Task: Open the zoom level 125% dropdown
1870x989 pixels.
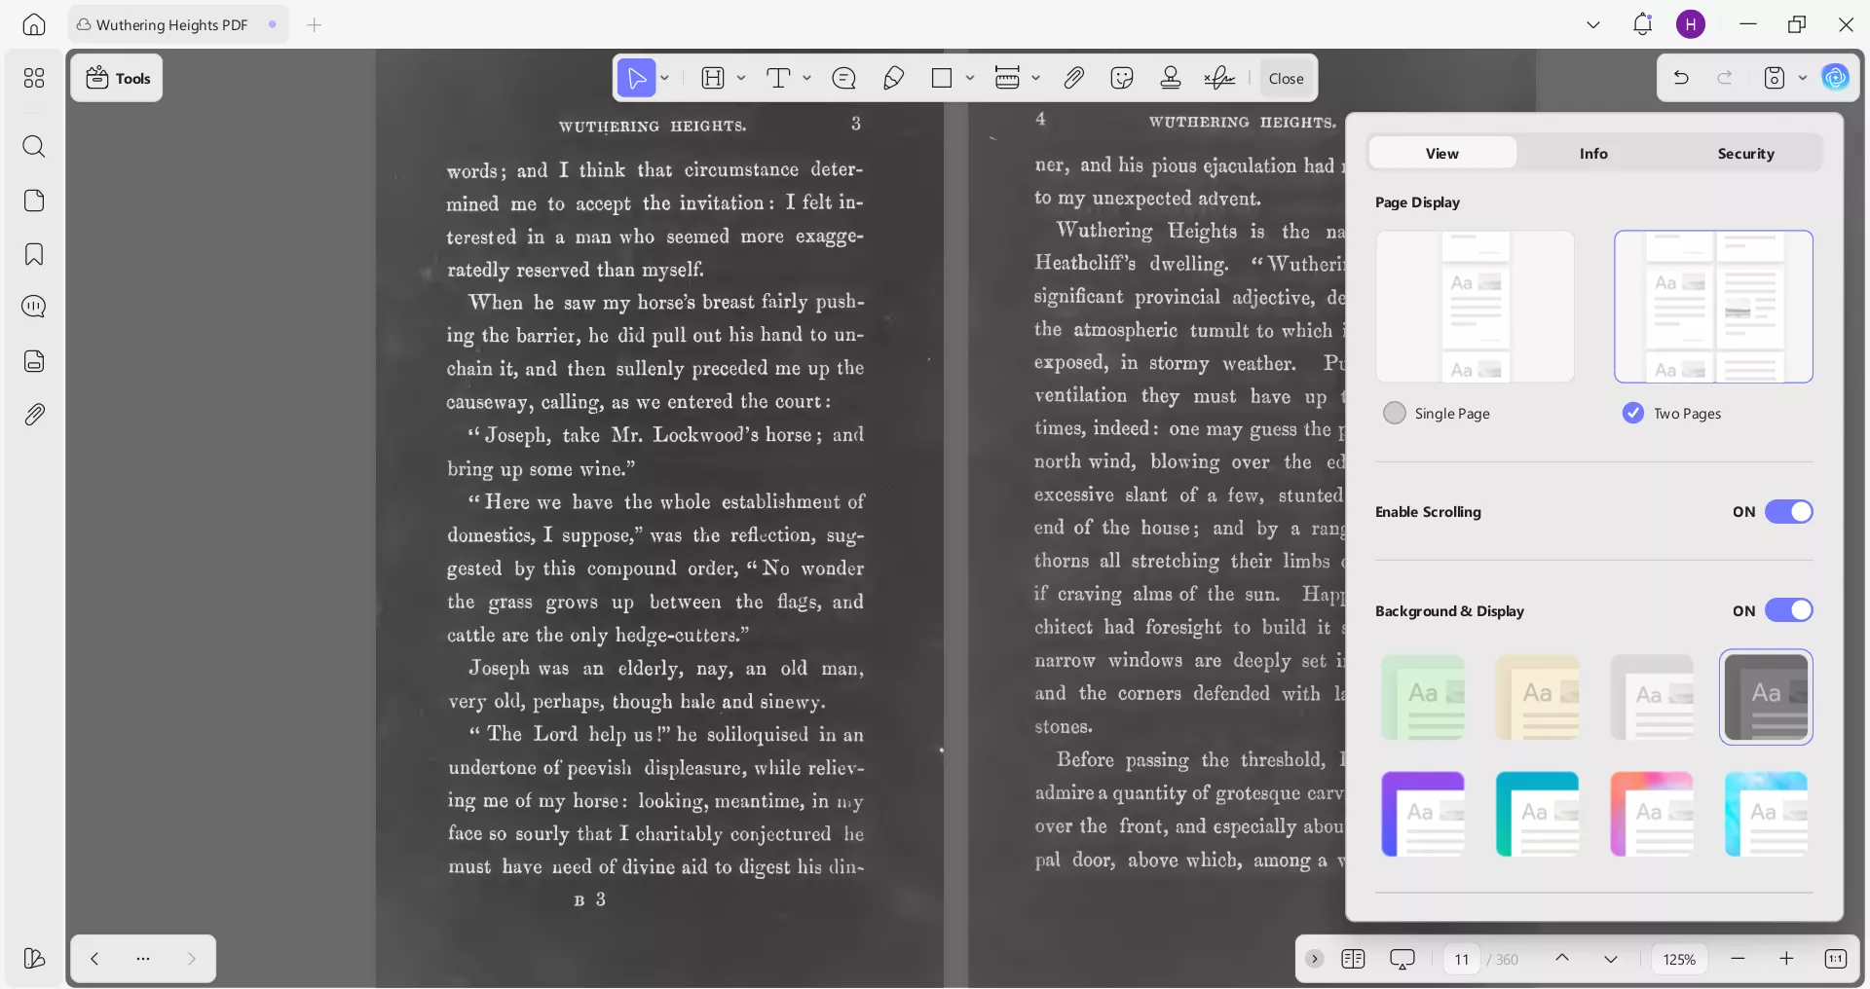Action: pyautogui.click(x=1679, y=959)
